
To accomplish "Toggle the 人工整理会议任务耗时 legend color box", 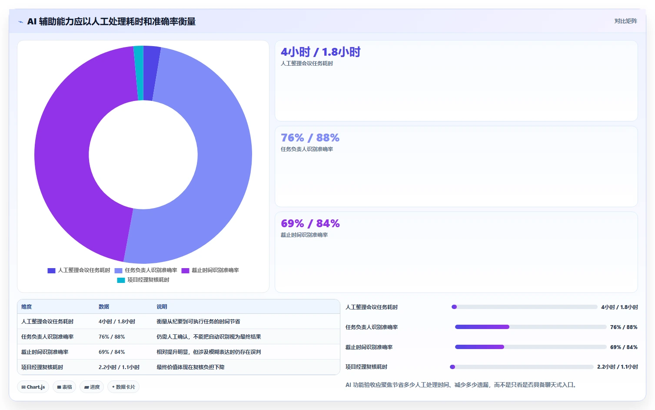I will (51, 270).
